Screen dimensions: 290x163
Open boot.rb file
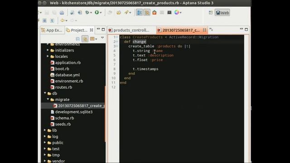pyautogui.click(x=62, y=69)
